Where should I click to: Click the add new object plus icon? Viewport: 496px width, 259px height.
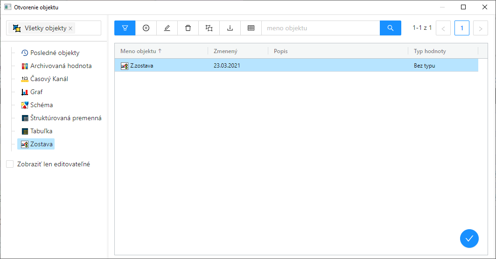click(x=146, y=28)
